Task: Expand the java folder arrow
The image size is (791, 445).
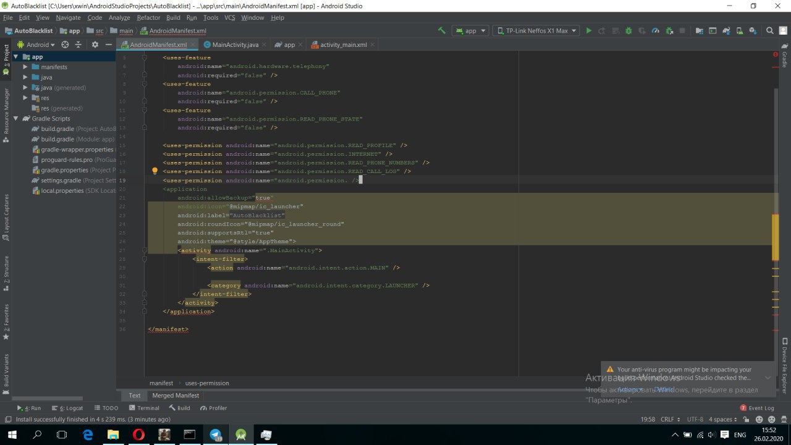Action: [26, 77]
